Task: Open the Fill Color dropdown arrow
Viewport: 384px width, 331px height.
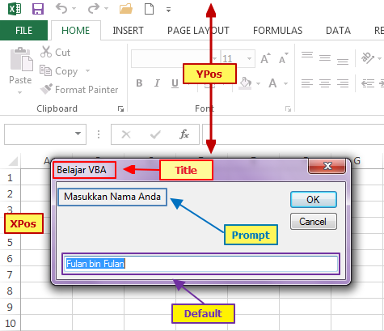Action: pyautogui.click(x=258, y=83)
